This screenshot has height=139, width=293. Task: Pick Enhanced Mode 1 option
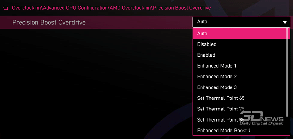pos(216,66)
